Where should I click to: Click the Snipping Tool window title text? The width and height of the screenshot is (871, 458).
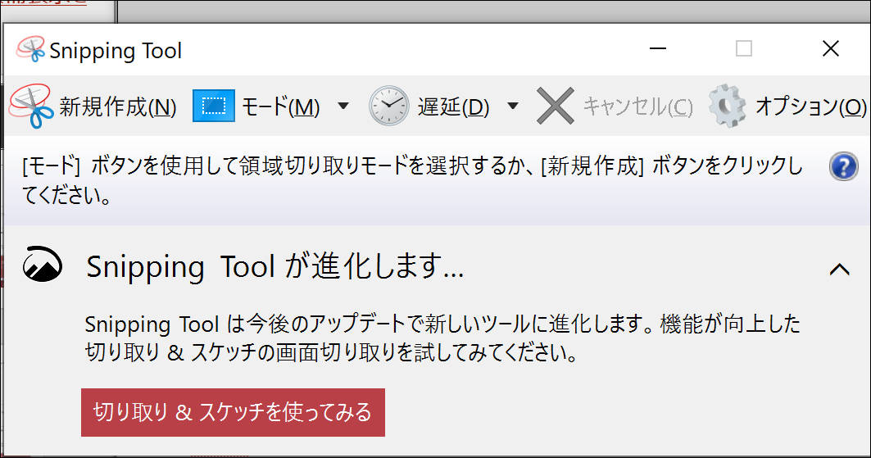(116, 51)
